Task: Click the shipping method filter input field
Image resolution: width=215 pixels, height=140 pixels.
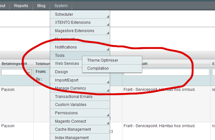Action: pyautogui.click(x=166, y=72)
